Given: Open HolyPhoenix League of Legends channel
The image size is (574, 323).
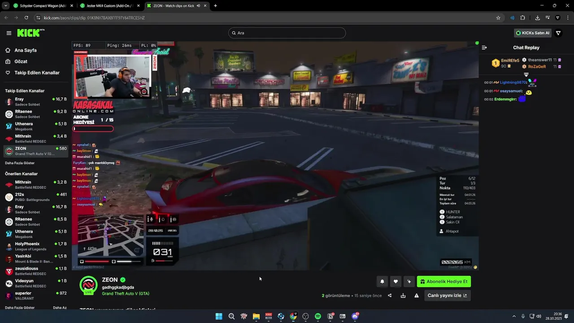Looking at the screenshot, I should pyautogui.click(x=36, y=247).
